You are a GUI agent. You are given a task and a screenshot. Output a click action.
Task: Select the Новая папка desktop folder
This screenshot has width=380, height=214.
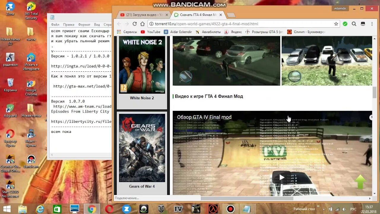tap(31, 111)
